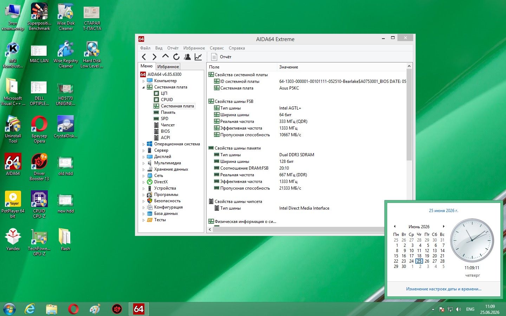Open the Справка menu
The height and width of the screenshot is (316, 506).
pyautogui.click(x=237, y=48)
